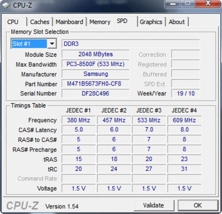Open the Graphics tab
The image size is (222, 214).
pos(151,22)
